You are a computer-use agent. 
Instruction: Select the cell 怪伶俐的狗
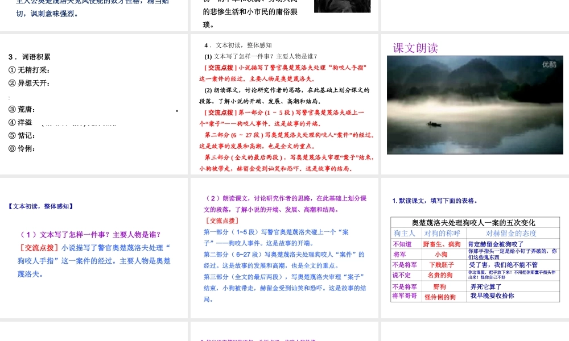pos(440,297)
